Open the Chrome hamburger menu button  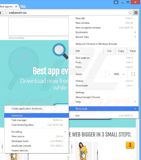(136, 13)
